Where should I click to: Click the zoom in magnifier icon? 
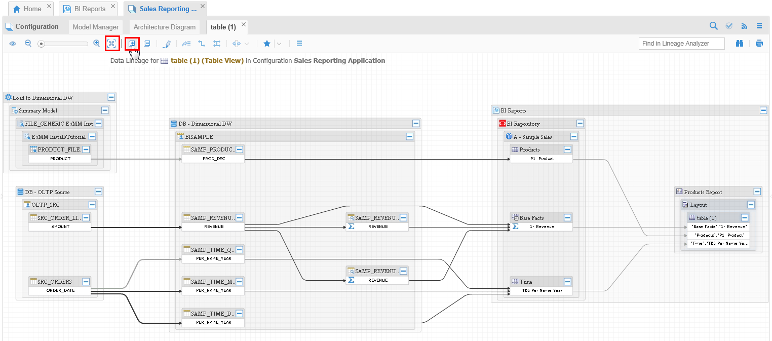coord(96,44)
